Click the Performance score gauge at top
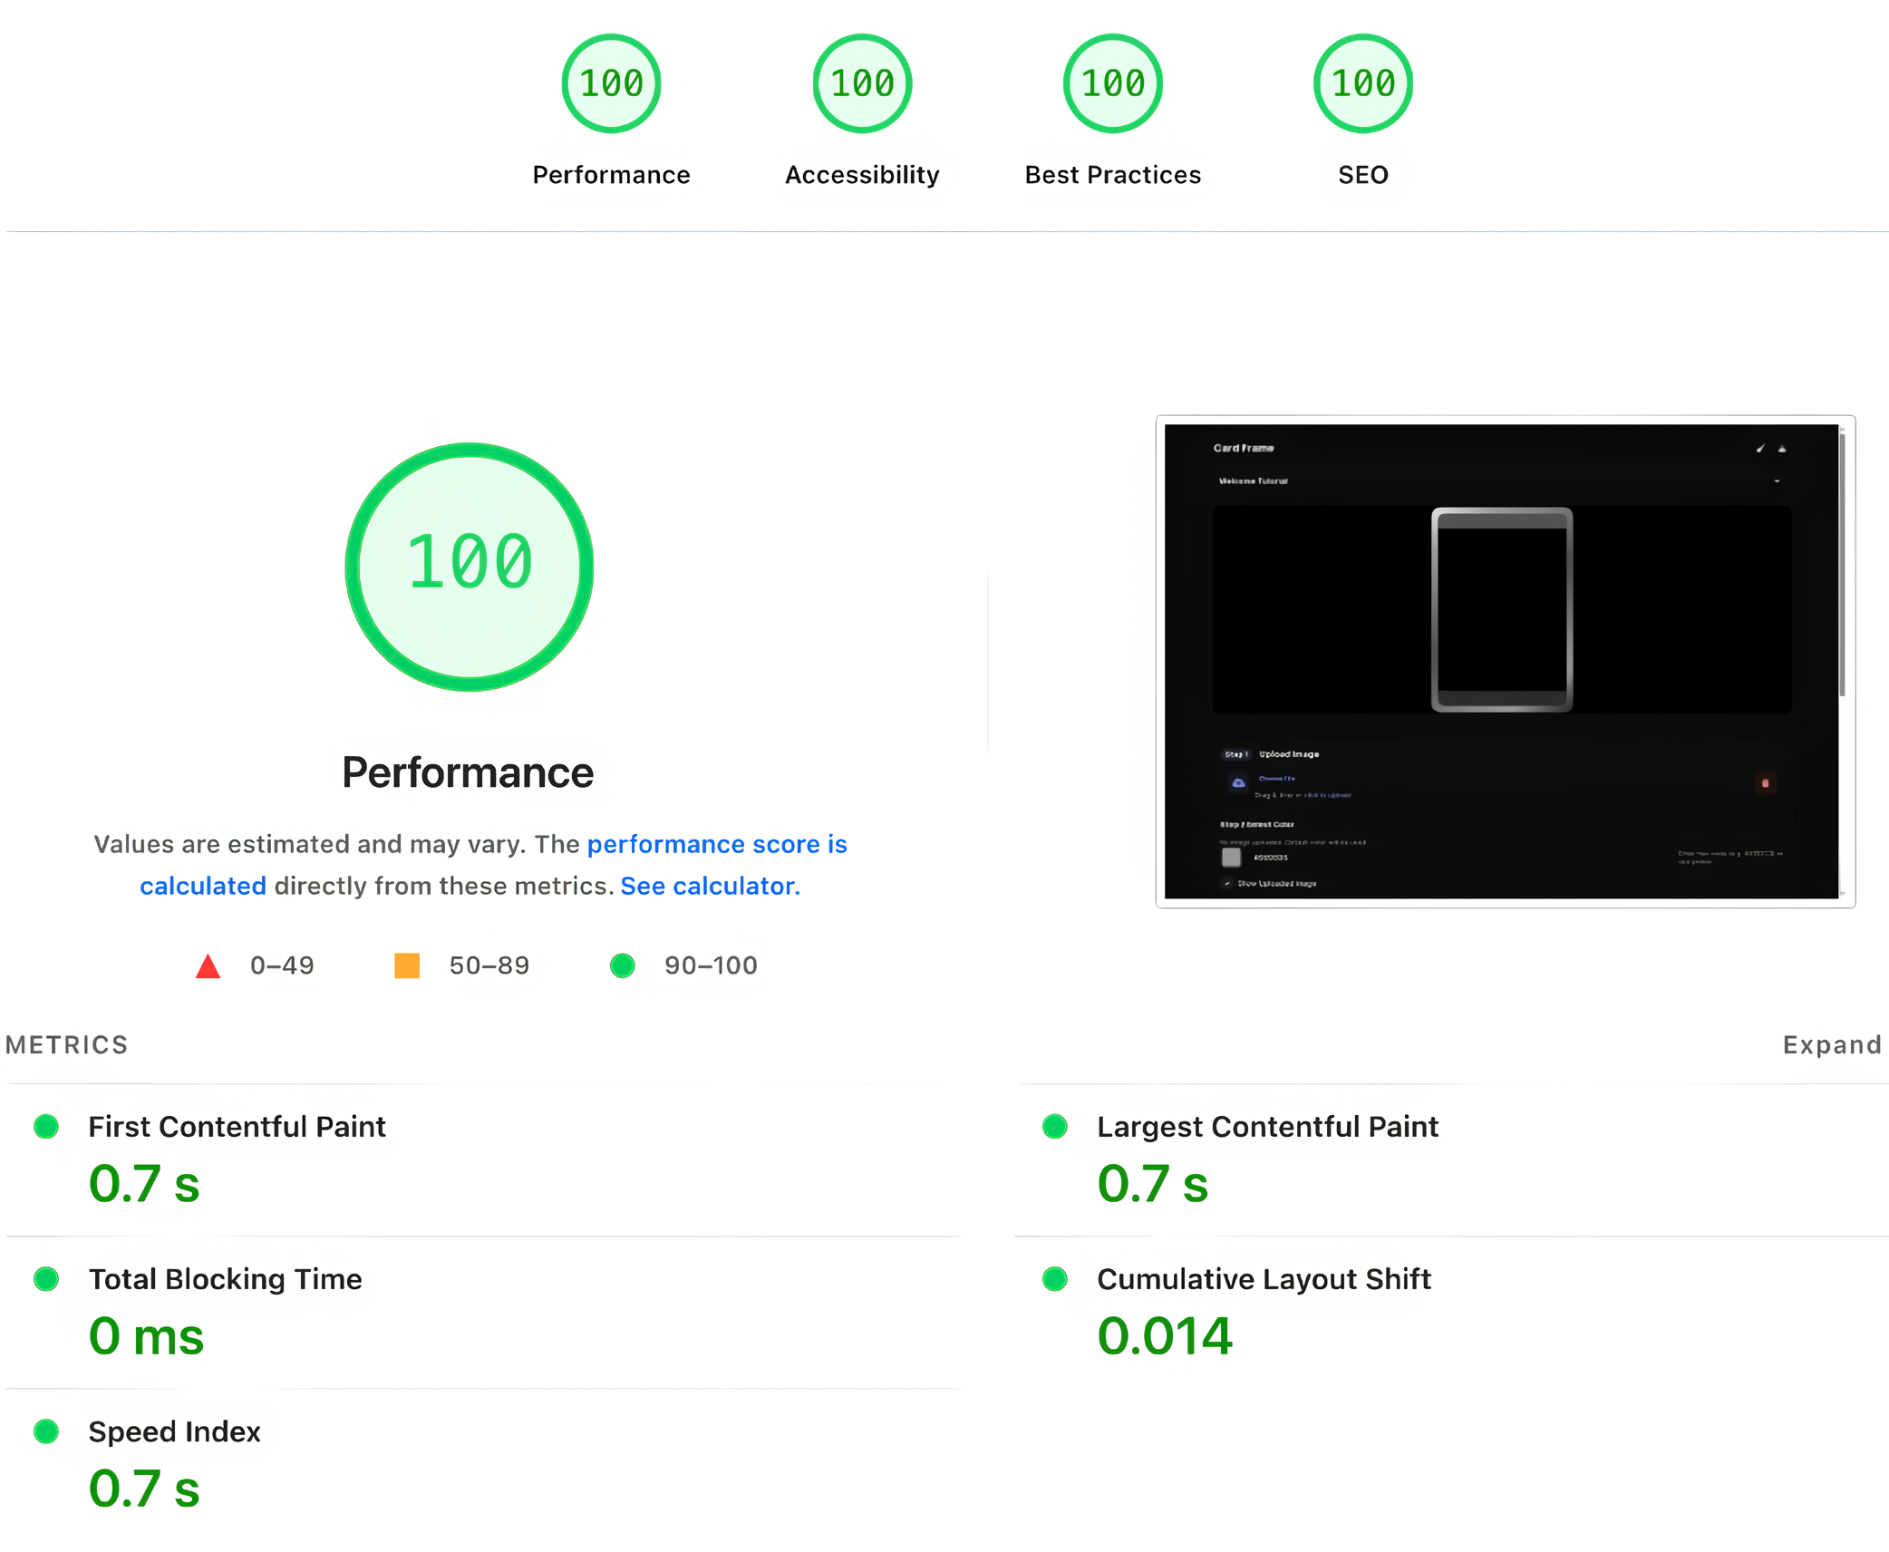 pyautogui.click(x=611, y=83)
